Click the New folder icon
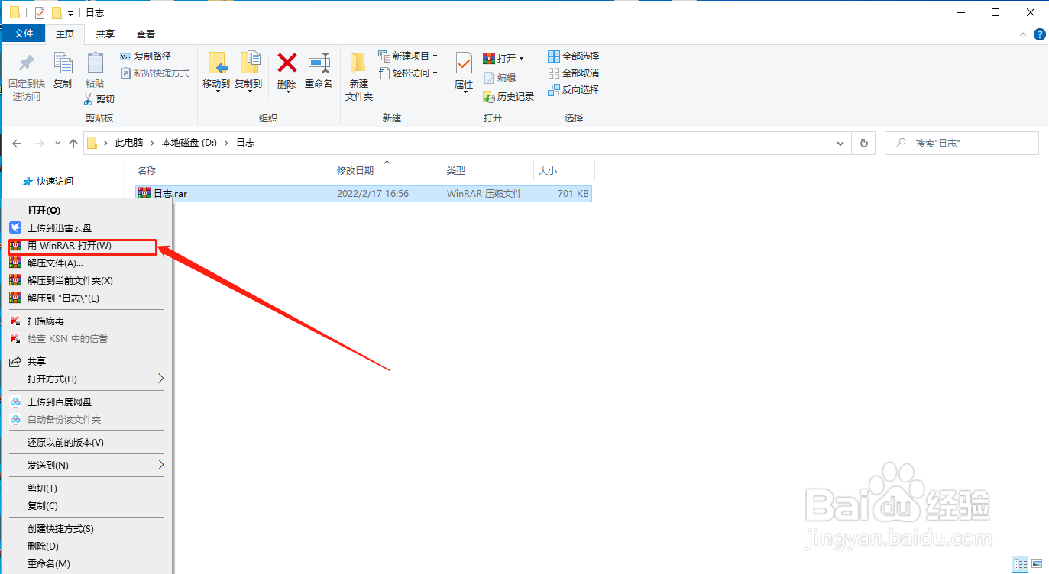The width and height of the screenshot is (1049, 574). pyautogui.click(x=358, y=63)
